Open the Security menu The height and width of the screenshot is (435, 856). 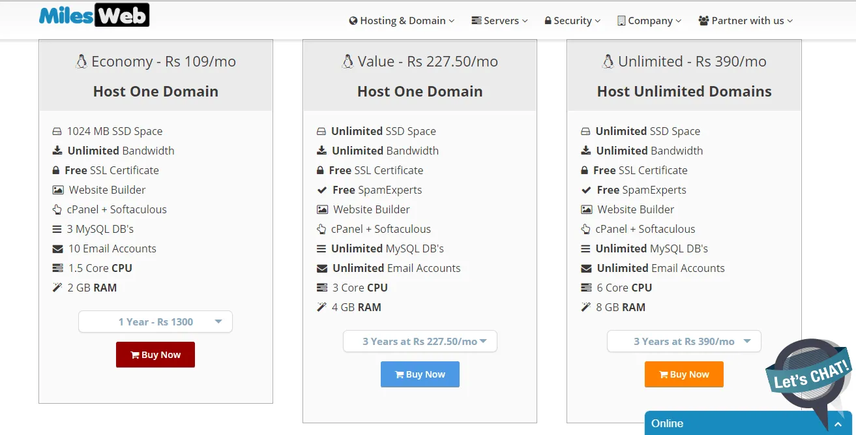[572, 20]
